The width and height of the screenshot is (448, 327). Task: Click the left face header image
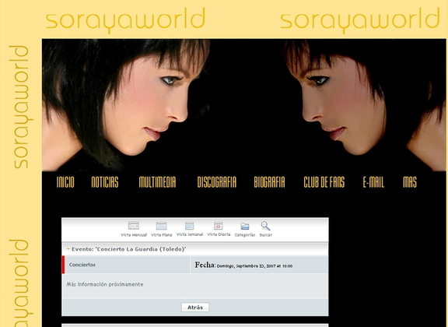tap(126, 105)
